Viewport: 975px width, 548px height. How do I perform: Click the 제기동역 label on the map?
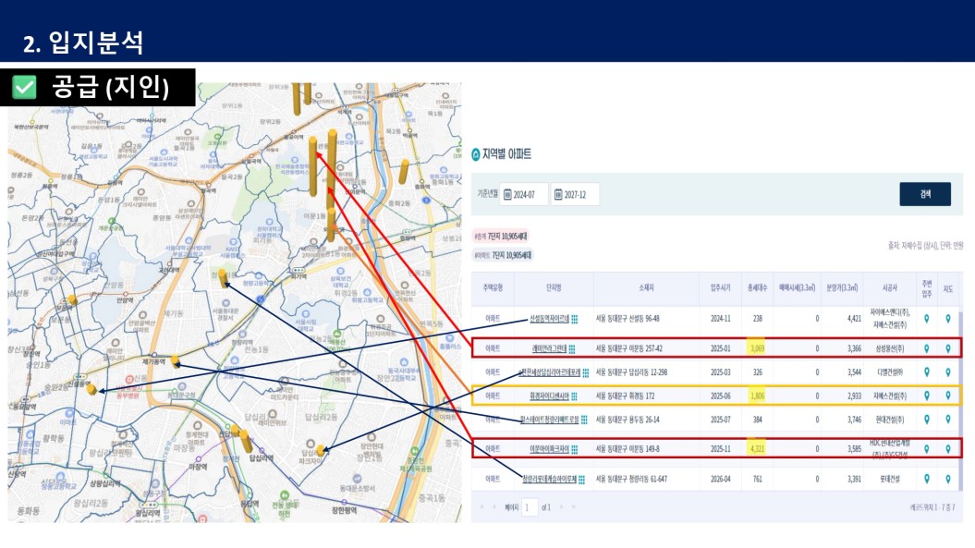(153, 361)
